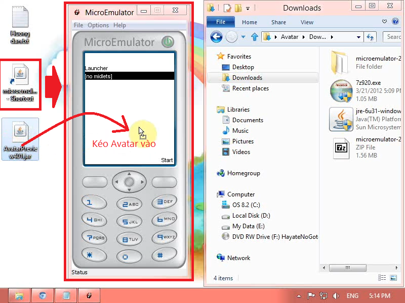Open Network in navigation pane

coord(238,258)
